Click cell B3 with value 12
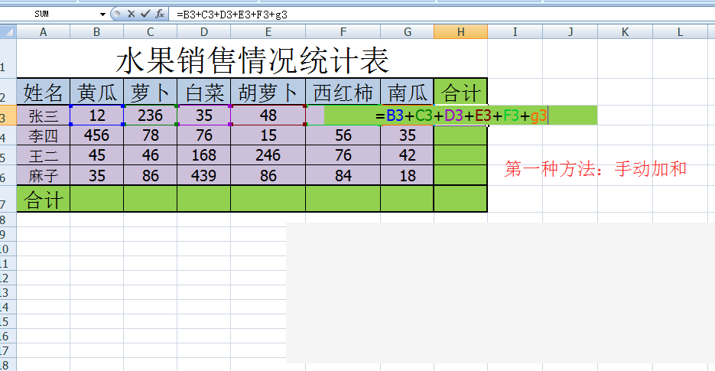This screenshot has height=371, width=715. click(96, 115)
